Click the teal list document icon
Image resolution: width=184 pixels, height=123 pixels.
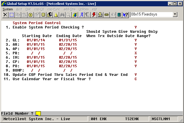coord(119,15)
